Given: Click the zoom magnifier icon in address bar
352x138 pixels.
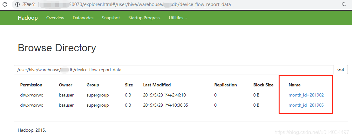Looking at the screenshot, I should (x=344, y=4).
